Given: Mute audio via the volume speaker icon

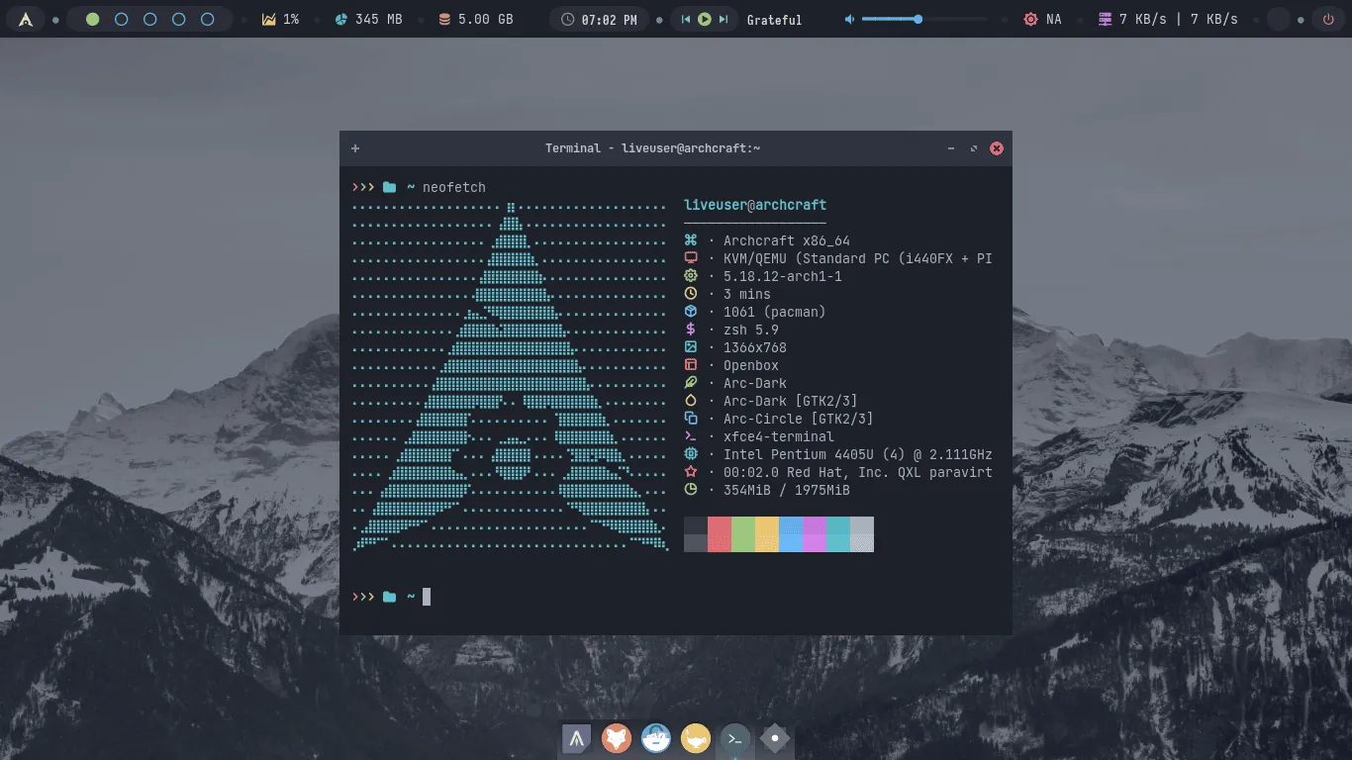Looking at the screenshot, I should pos(848,19).
